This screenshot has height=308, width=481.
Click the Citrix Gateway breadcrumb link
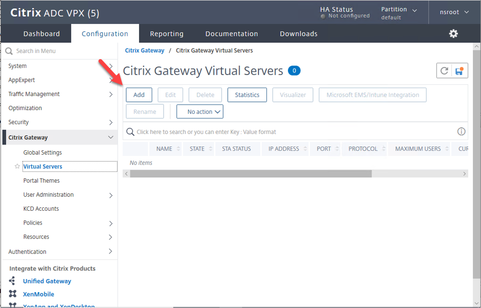(145, 51)
